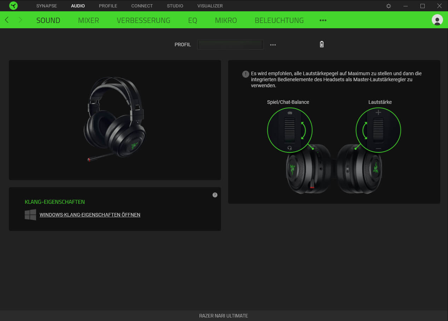Select the BELEUCHTUNG tab
Screen dimensions: 448x321
tap(279, 20)
